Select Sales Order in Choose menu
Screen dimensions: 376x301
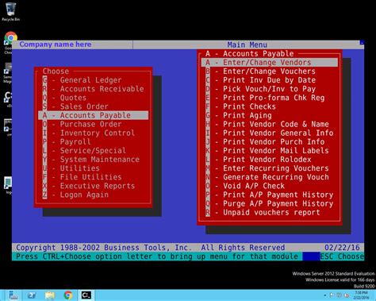(94, 106)
